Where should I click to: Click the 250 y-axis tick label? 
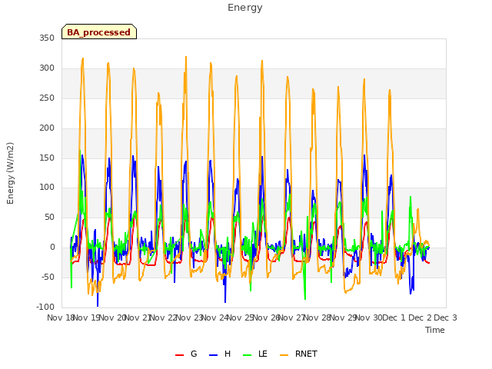(x=47, y=98)
